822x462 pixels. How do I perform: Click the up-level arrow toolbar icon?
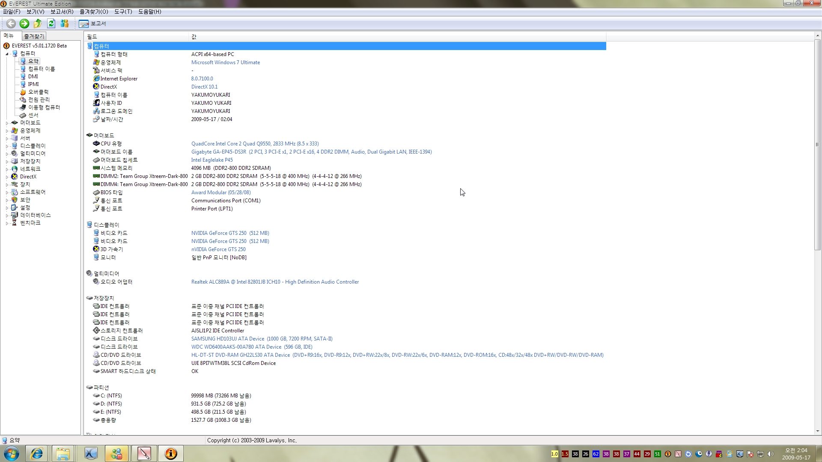coord(38,24)
